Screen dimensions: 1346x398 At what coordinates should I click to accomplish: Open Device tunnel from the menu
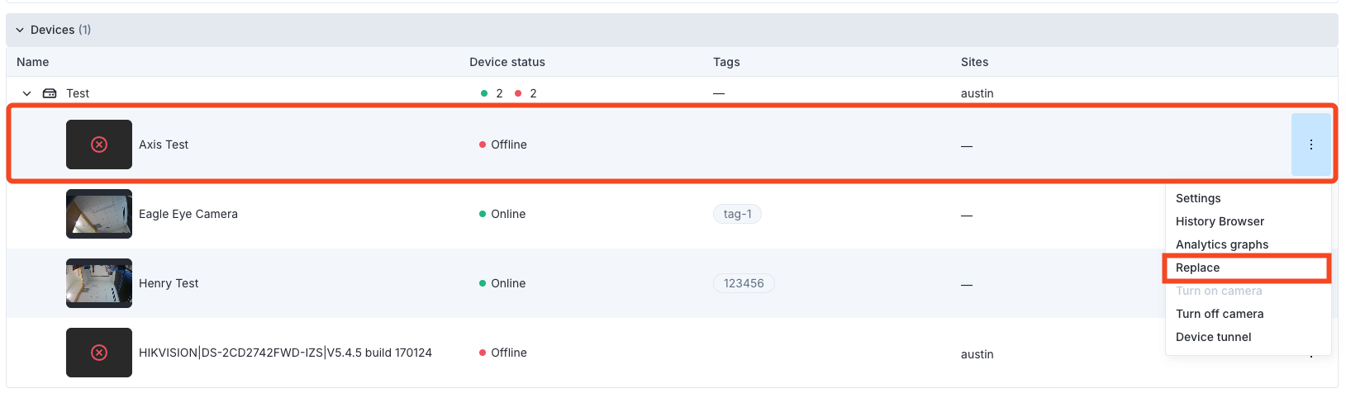click(1213, 337)
